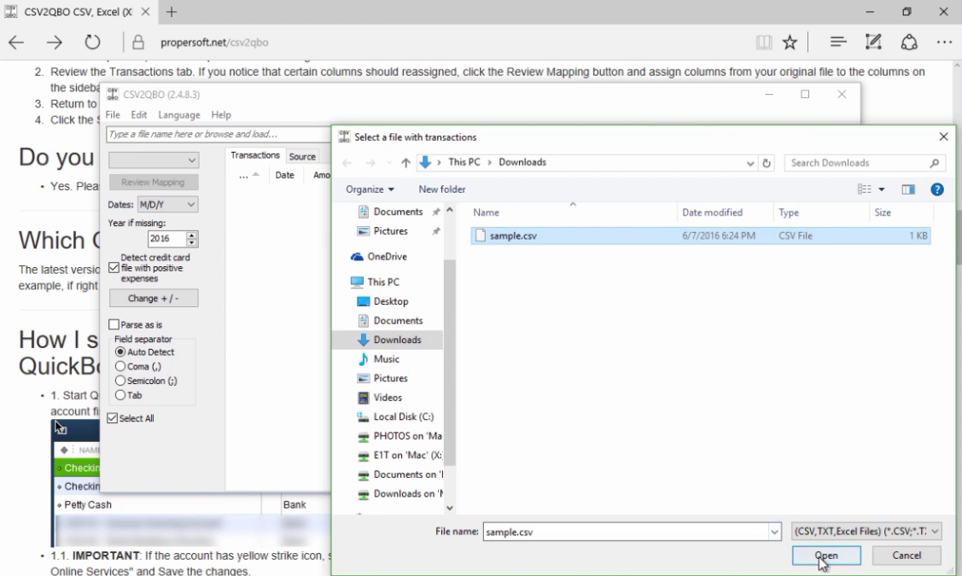962x576 pixels.
Task: Open Edge reading view icon
Action: click(764, 43)
